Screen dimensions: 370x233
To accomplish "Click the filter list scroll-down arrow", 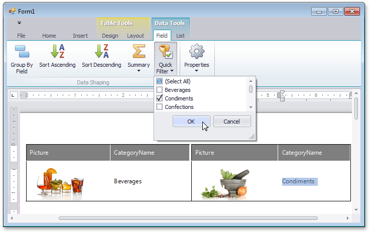I will point(251,107).
